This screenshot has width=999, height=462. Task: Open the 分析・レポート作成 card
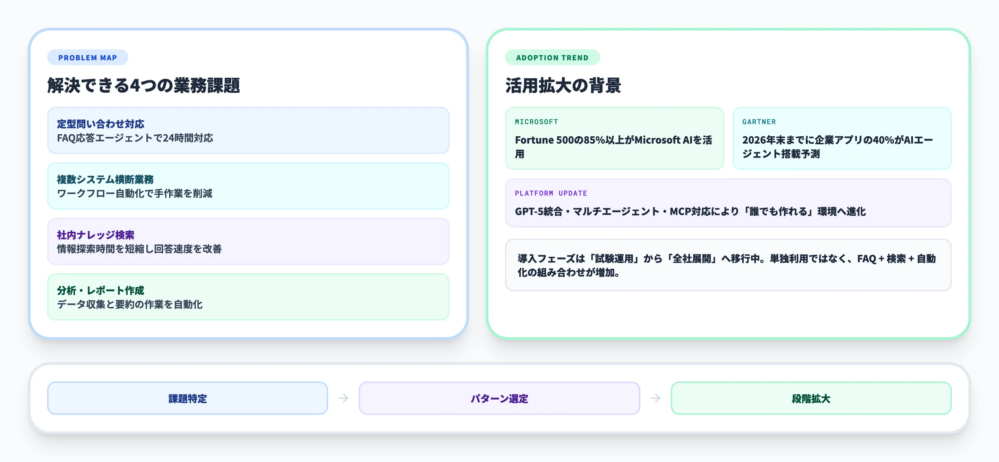pos(248,298)
